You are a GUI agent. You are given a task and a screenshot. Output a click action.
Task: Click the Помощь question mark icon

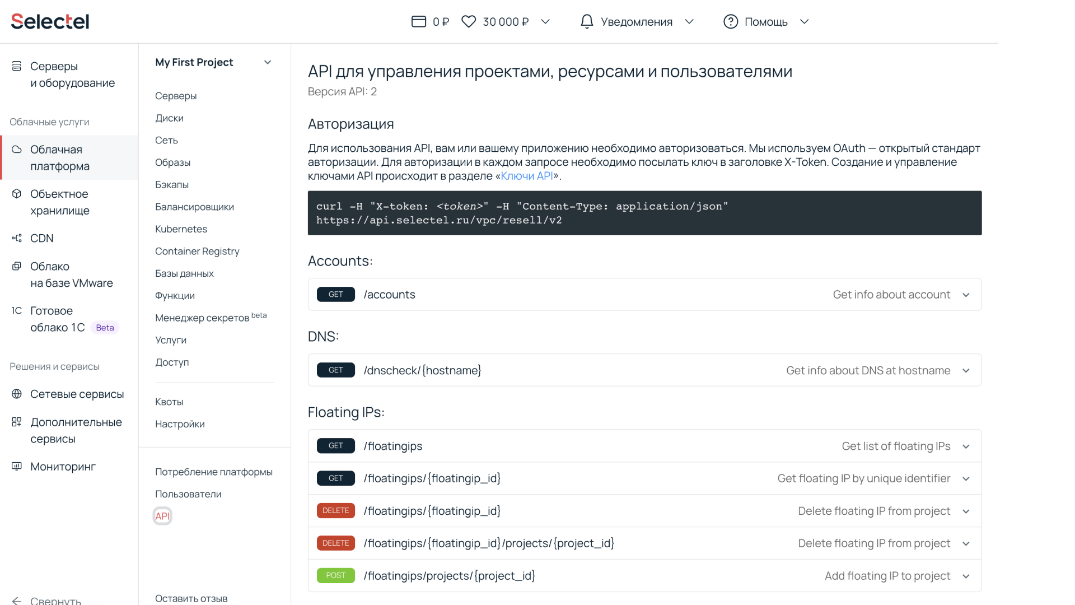(730, 21)
